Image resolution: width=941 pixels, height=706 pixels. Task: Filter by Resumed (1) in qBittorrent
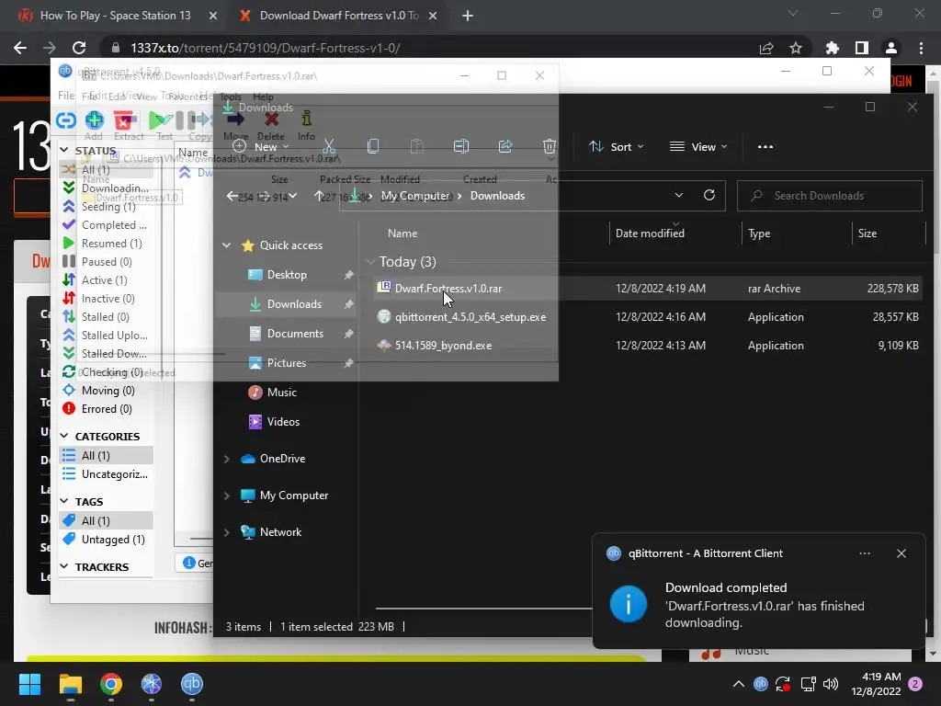(111, 243)
